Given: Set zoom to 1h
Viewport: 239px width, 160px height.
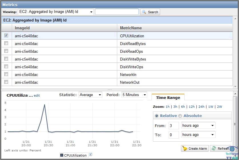Looking at the screenshot, I should pyautogui.click(x=168, y=107).
